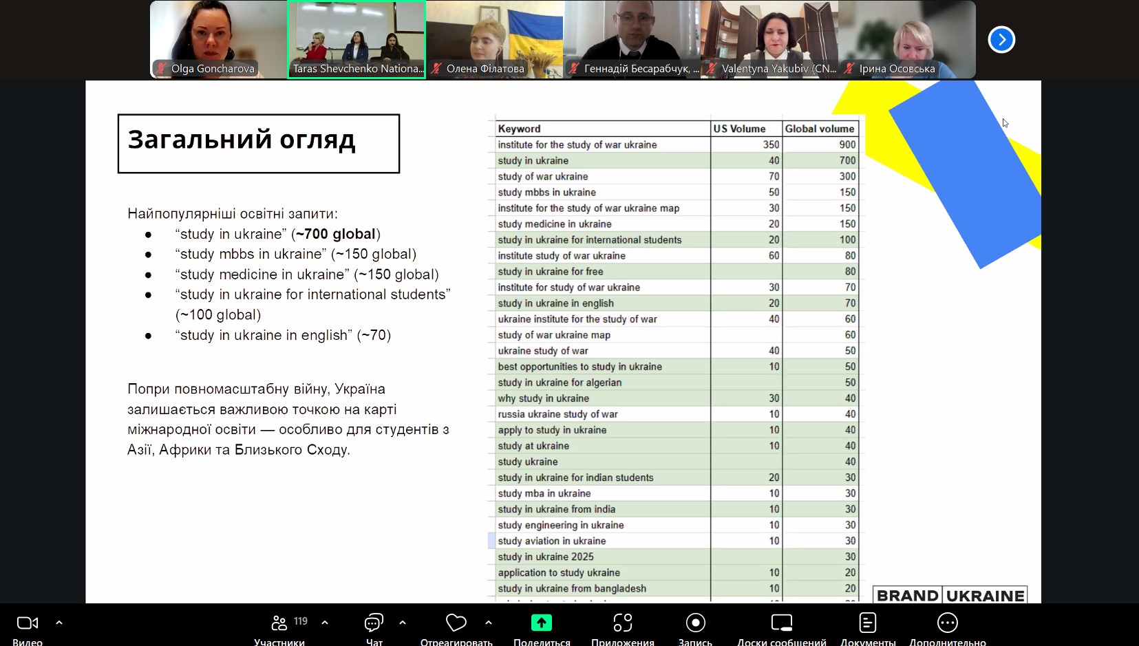Open the Participants panel icon
The image size is (1139, 646).
point(279,623)
